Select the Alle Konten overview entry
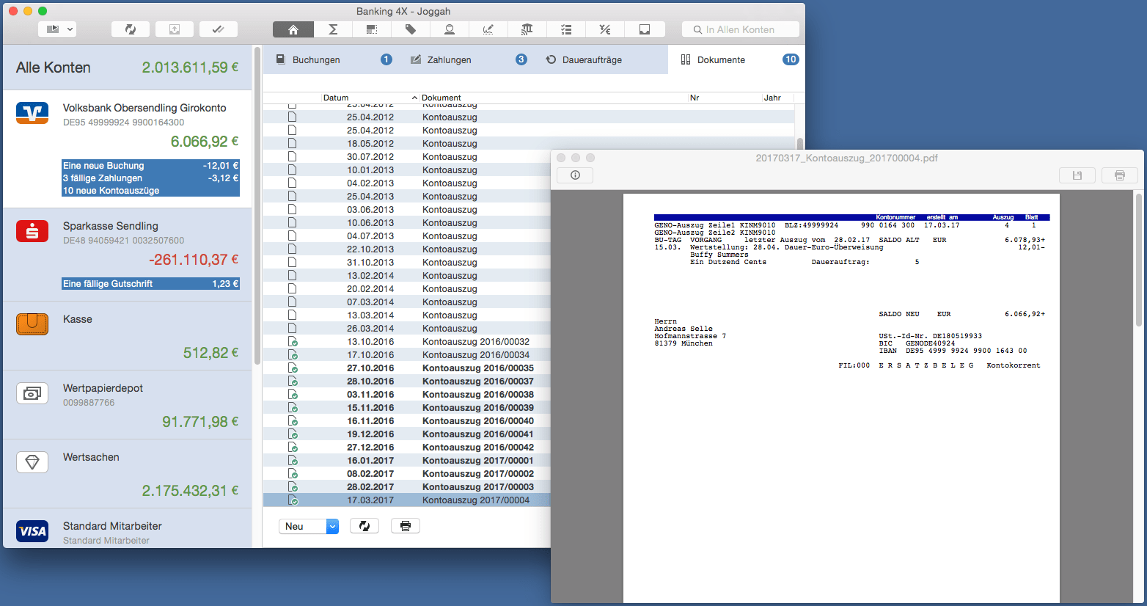The width and height of the screenshot is (1147, 606). [128, 67]
